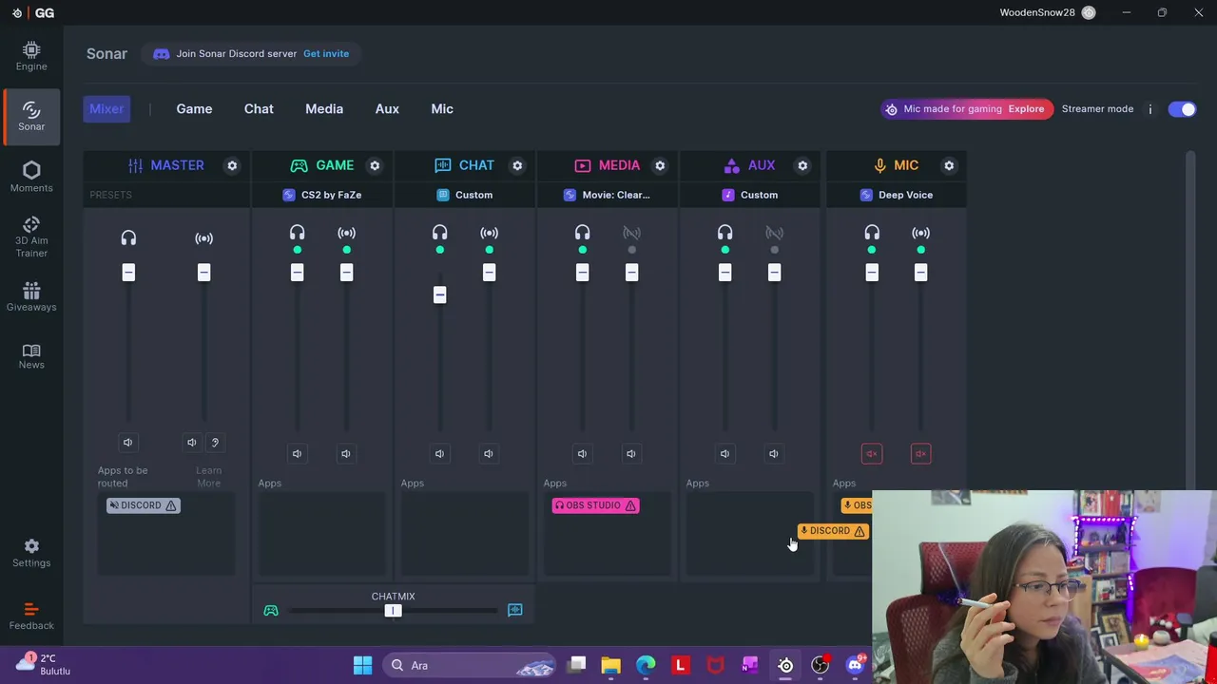The width and height of the screenshot is (1217, 684).
Task: Click the taskbar search box Ara
Action: pyautogui.click(x=471, y=665)
